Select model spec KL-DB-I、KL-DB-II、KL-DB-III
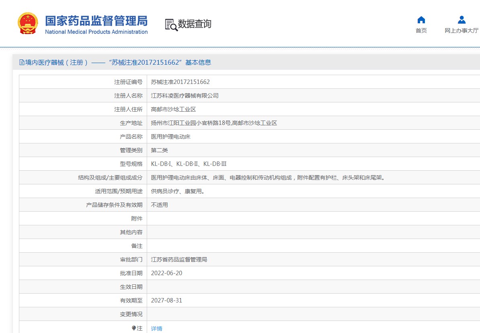480x333 pixels. [189, 164]
